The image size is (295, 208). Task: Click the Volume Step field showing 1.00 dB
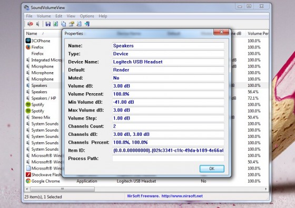coord(168,118)
